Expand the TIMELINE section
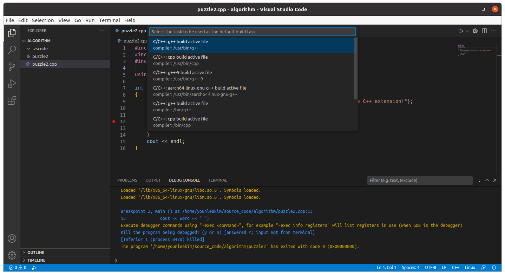 click(65, 260)
